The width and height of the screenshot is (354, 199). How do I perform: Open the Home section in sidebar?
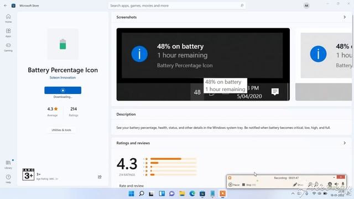[x=8, y=18]
